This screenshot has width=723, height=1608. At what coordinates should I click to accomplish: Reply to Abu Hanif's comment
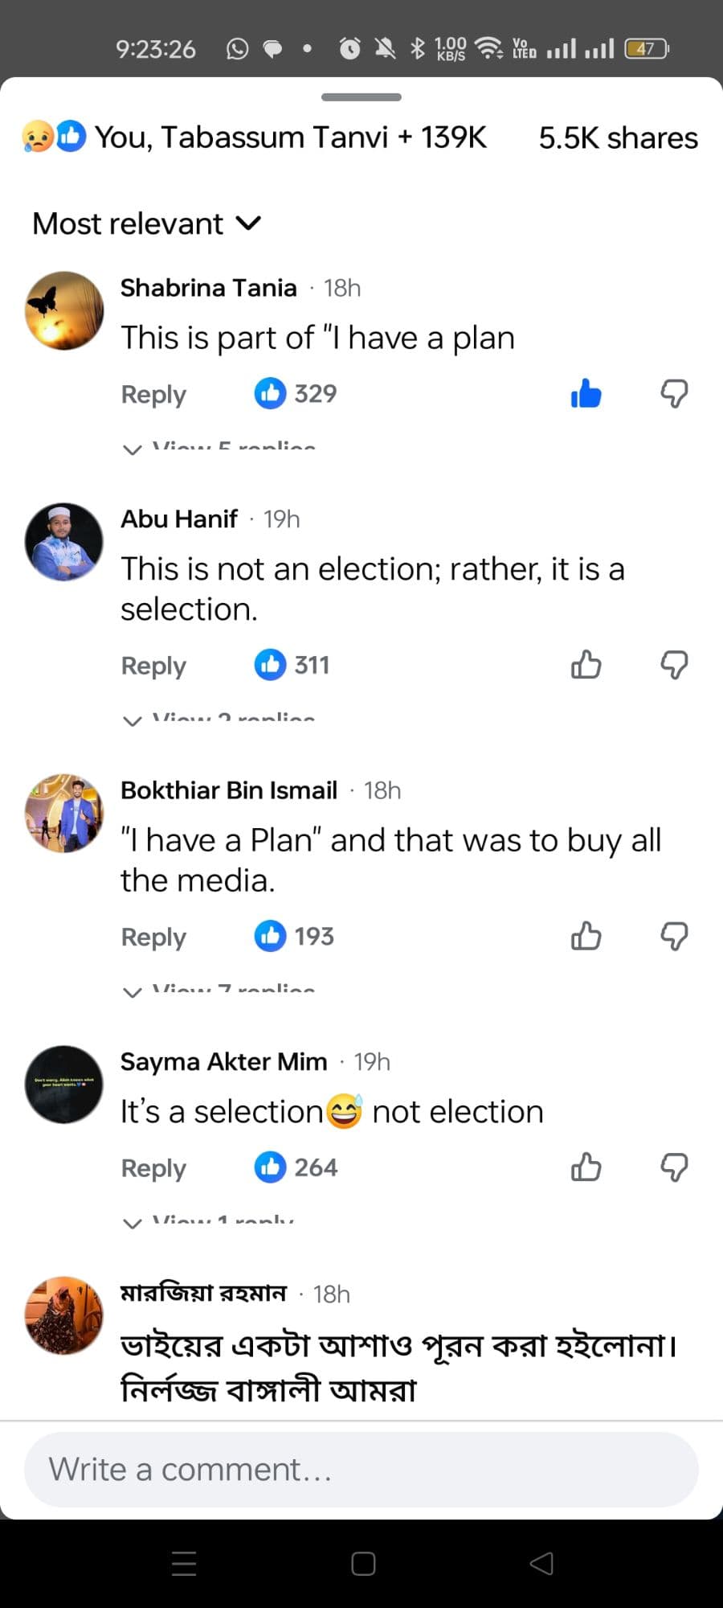point(153,666)
